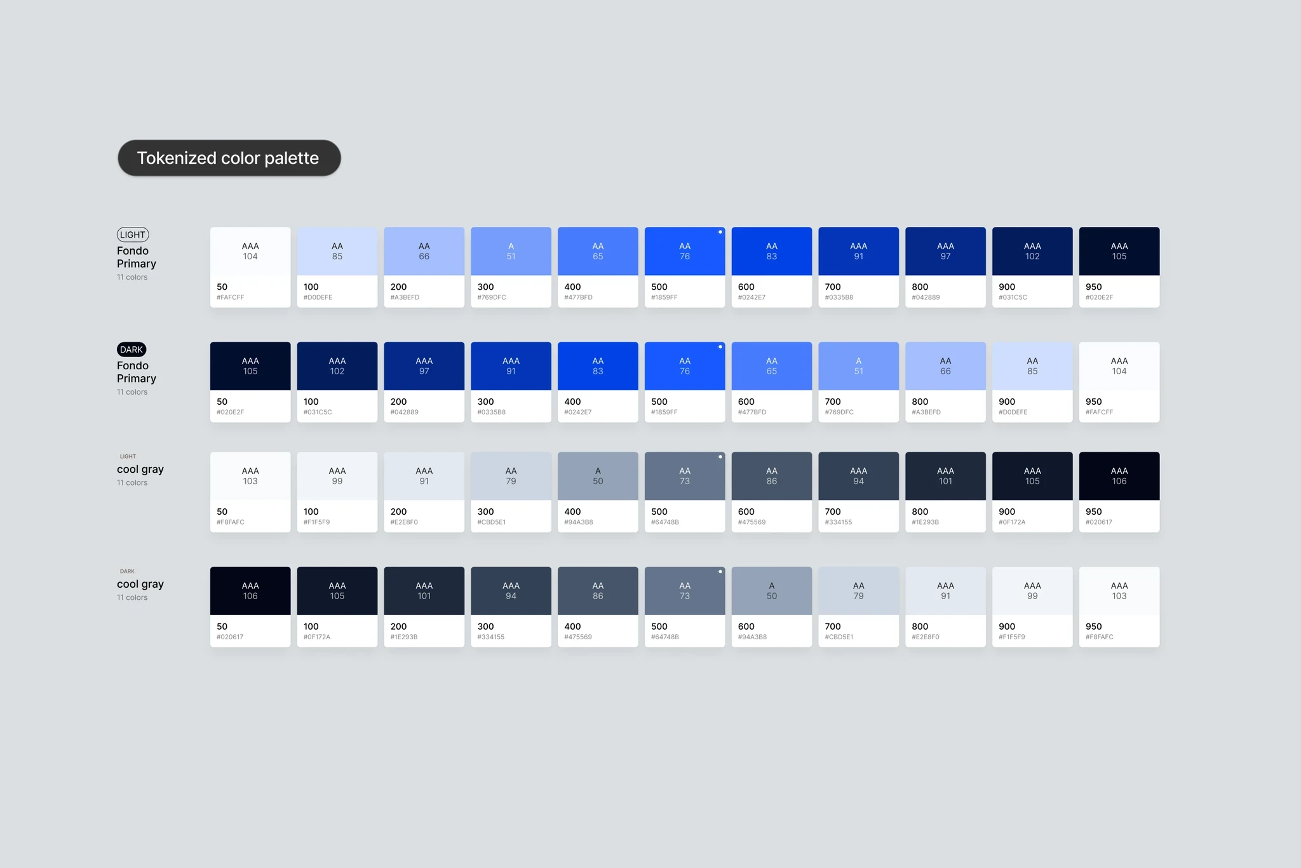The width and height of the screenshot is (1301, 868).
Task: Click the black DARK badge above Fondo Primary
Action: coord(131,349)
